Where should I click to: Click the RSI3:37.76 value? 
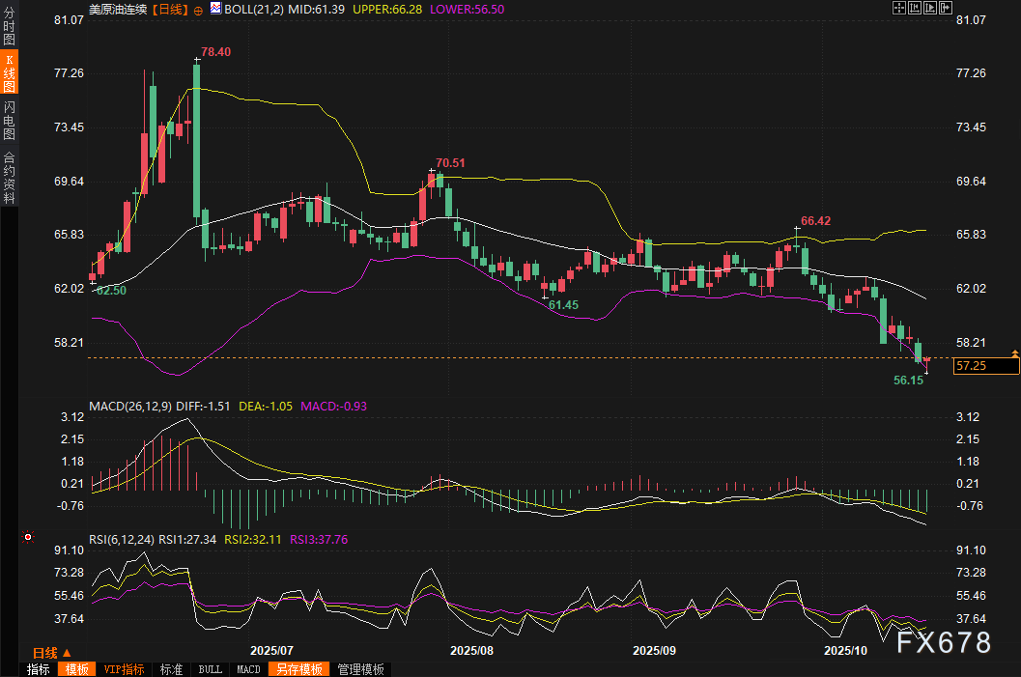point(319,540)
